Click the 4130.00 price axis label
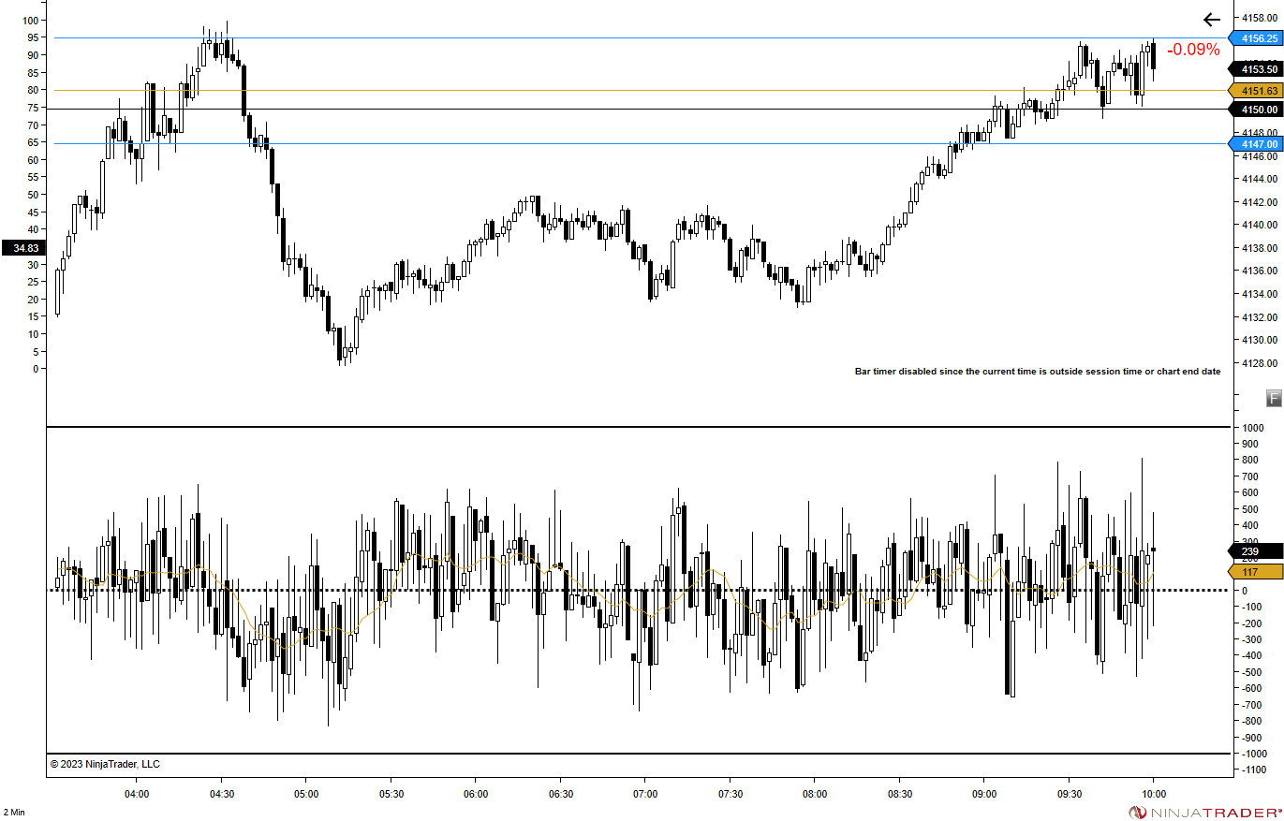Image resolution: width=1284 pixels, height=821 pixels. (x=1259, y=341)
